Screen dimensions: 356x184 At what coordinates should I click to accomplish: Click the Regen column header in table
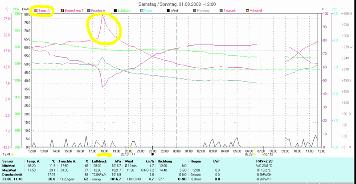pos(195,161)
